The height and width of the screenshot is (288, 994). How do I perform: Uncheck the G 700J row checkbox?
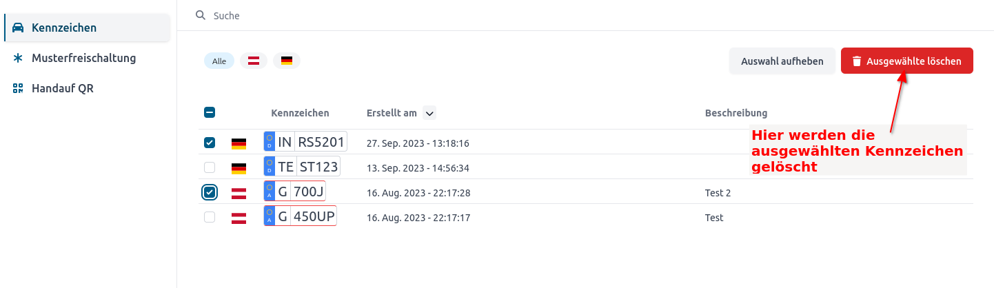210,192
